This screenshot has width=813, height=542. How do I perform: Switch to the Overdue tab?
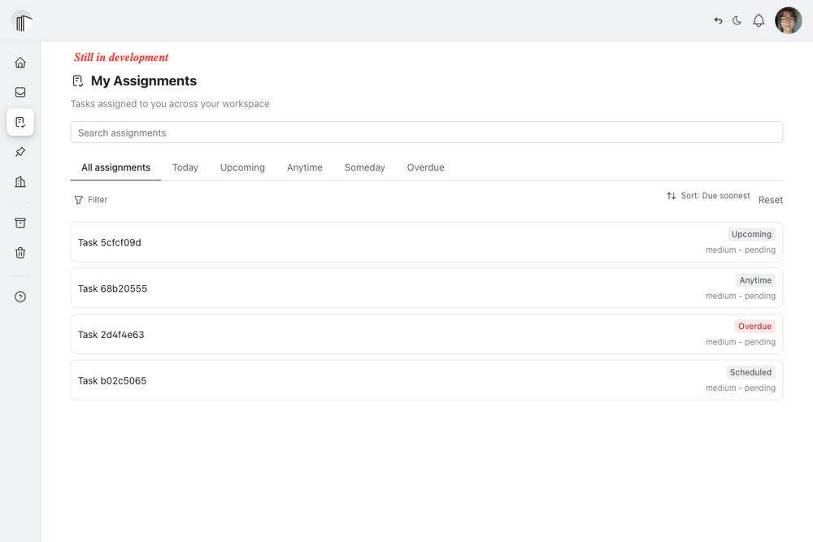coord(425,167)
